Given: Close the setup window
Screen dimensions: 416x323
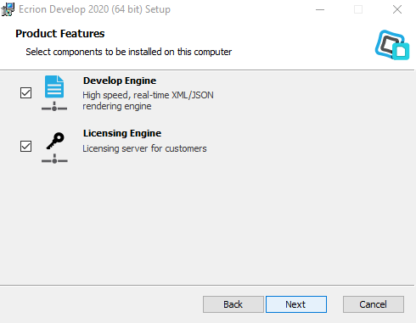Looking at the screenshot, I should [x=397, y=9].
